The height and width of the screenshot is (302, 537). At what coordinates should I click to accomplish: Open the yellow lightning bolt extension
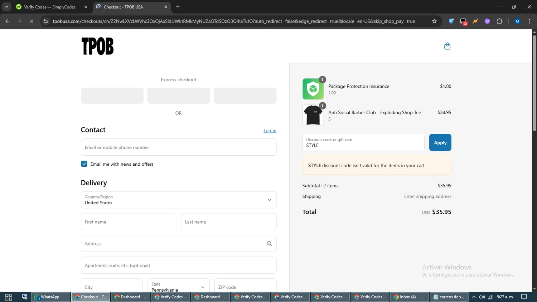click(475, 21)
